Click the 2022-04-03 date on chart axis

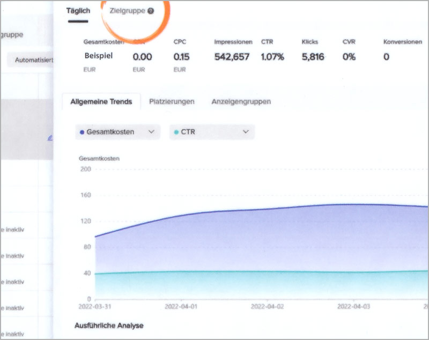[353, 307]
